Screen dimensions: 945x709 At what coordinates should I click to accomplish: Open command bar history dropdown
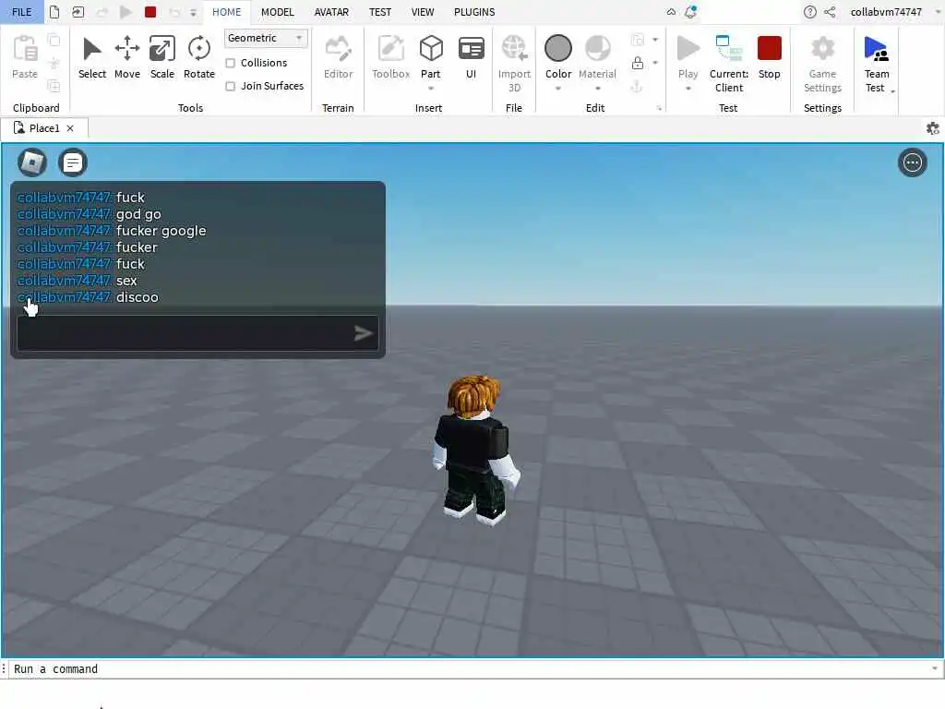point(934,668)
